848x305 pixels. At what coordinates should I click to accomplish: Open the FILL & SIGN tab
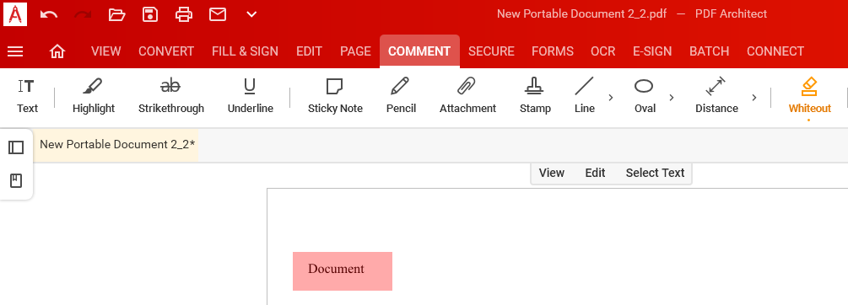click(x=245, y=51)
